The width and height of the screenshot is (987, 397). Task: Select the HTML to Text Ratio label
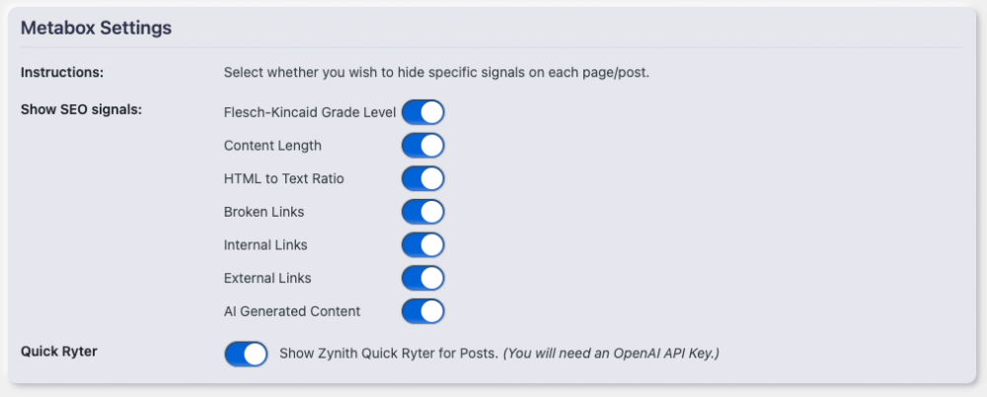click(283, 179)
